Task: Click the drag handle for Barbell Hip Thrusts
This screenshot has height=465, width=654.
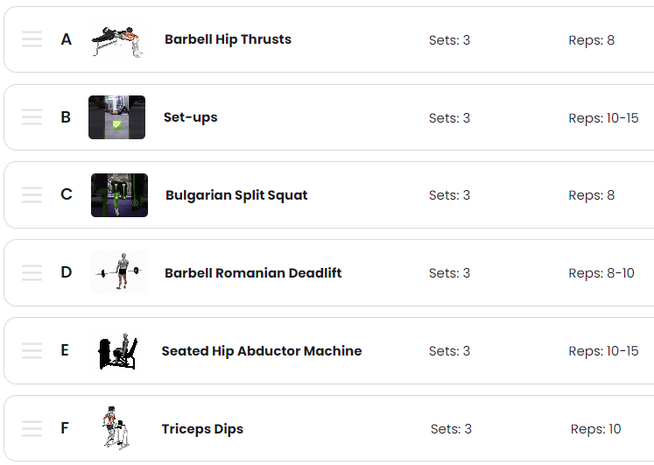Action: 32,39
